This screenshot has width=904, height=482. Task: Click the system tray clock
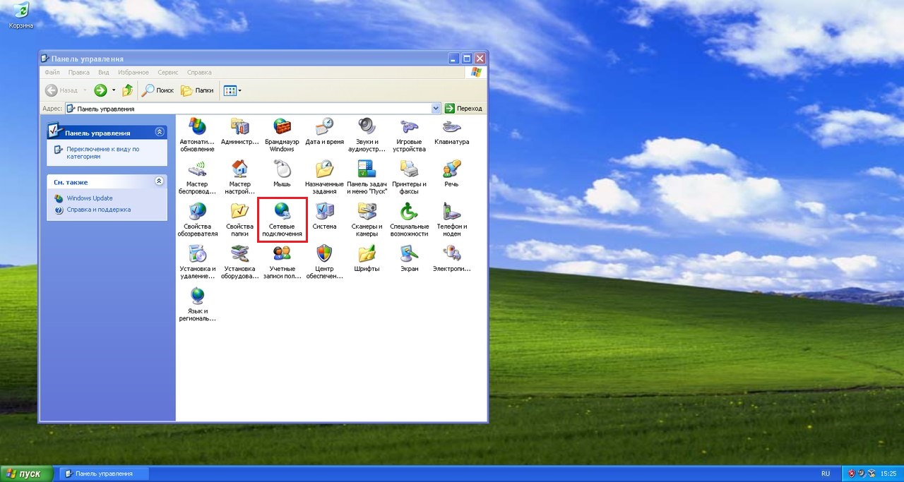click(x=889, y=474)
